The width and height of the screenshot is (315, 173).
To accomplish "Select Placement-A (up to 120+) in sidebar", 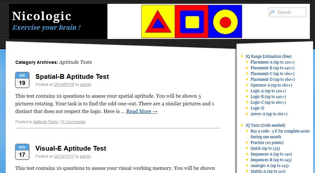I will click(272, 62).
